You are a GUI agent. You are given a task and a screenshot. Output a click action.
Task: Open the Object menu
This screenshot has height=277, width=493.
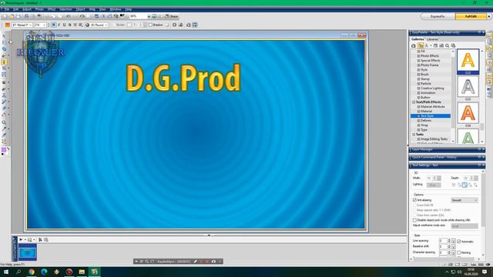pyautogui.click(x=80, y=9)
